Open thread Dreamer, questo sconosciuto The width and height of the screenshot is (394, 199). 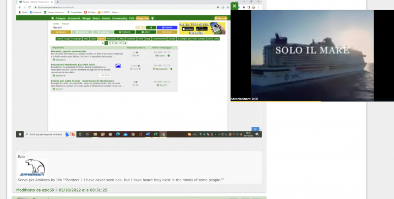(x=67, y=50)
